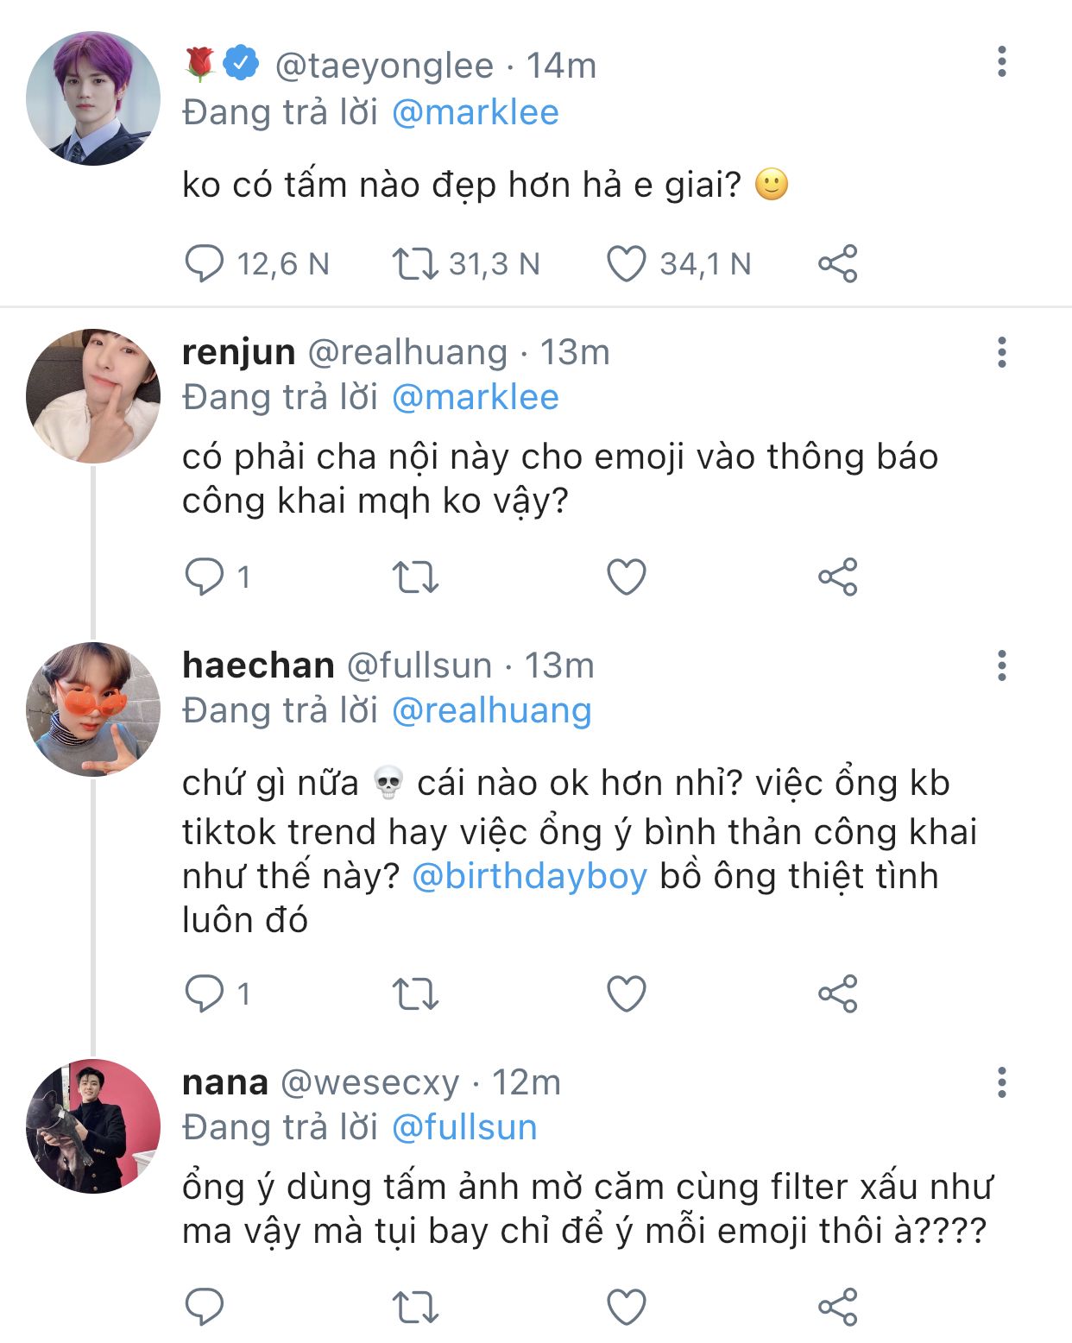Retweet renjun's tweet
Image resolution: width=1072 pixels, height=1343 pixels.
pos(415,577)
